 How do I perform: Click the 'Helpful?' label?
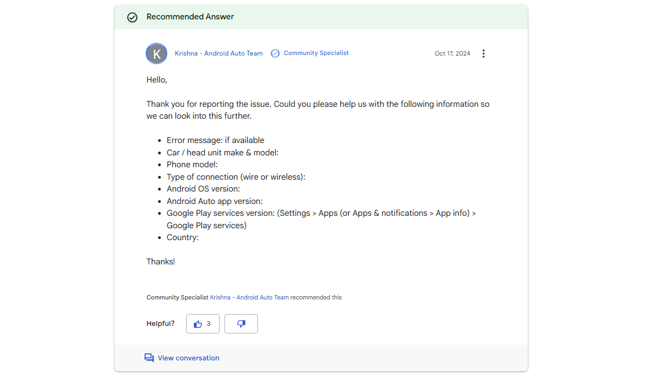point(160,324)
